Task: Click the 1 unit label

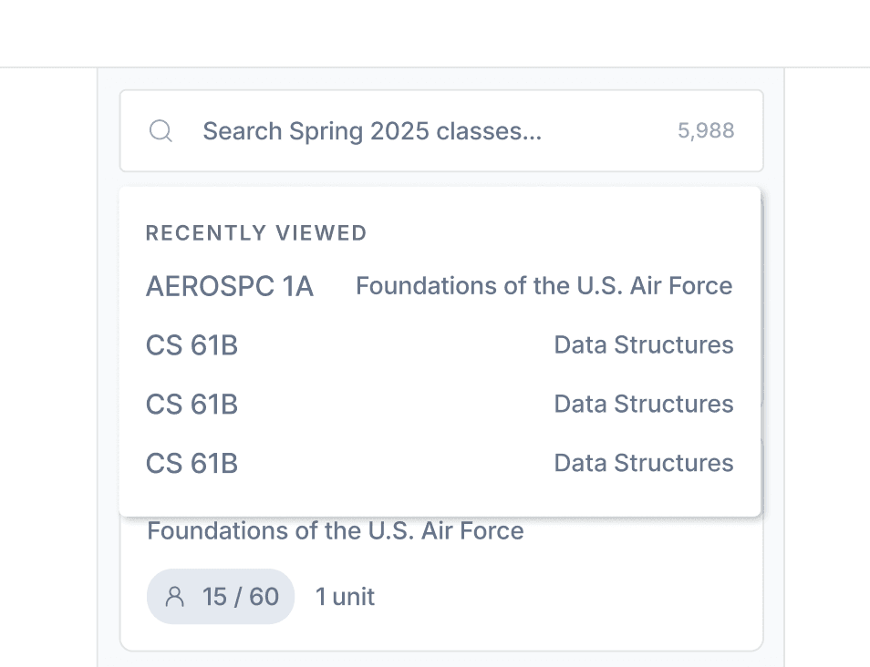Action: tap(345, 597)
